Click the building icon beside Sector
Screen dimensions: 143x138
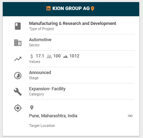coord(18,43)
